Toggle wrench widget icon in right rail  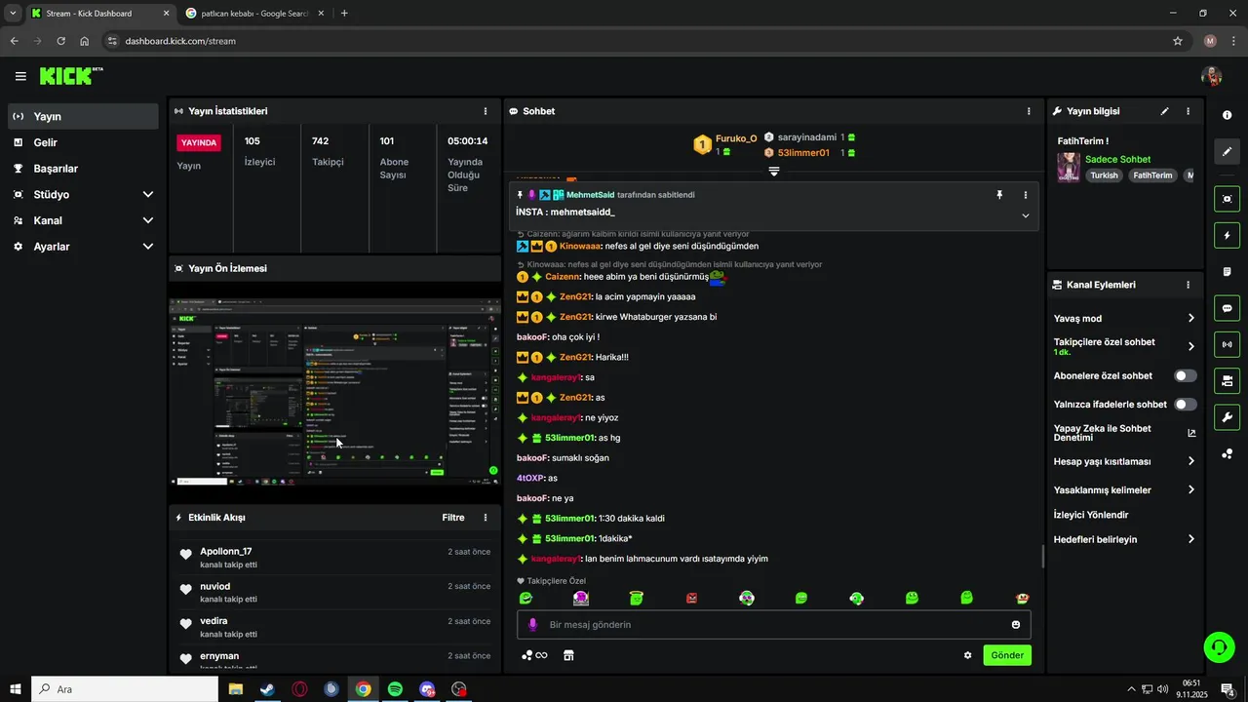coord(1227,417)
